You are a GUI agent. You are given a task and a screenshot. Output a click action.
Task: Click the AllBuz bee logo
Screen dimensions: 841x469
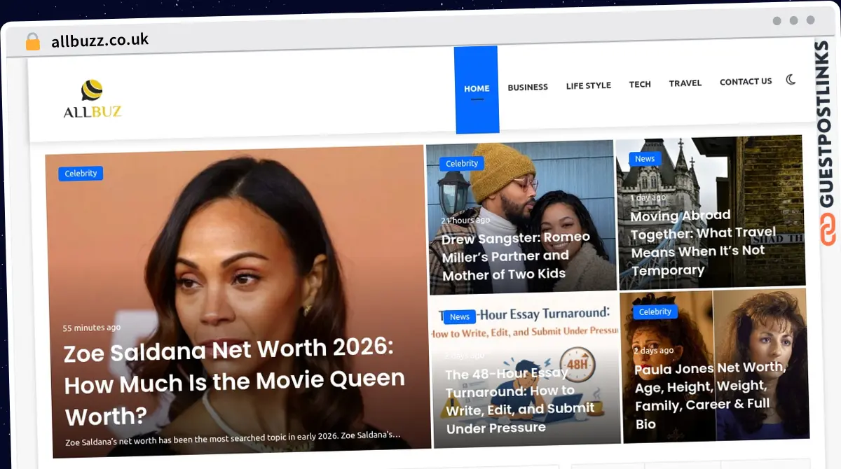coord(92,99)
